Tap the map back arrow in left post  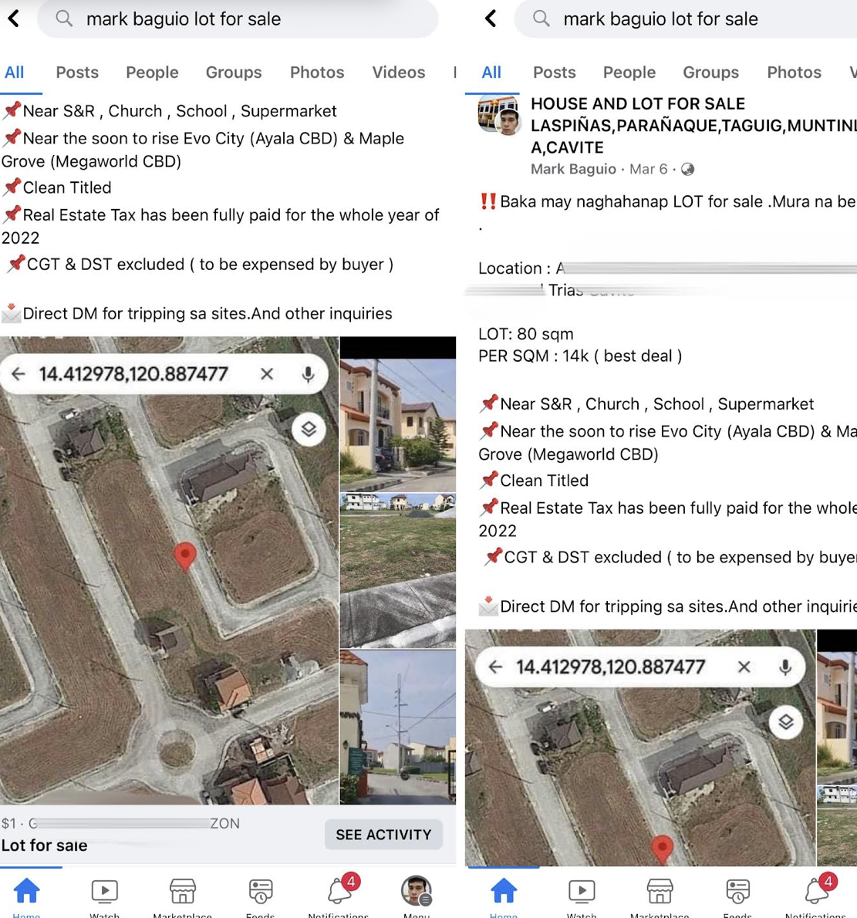click(19, 373)
